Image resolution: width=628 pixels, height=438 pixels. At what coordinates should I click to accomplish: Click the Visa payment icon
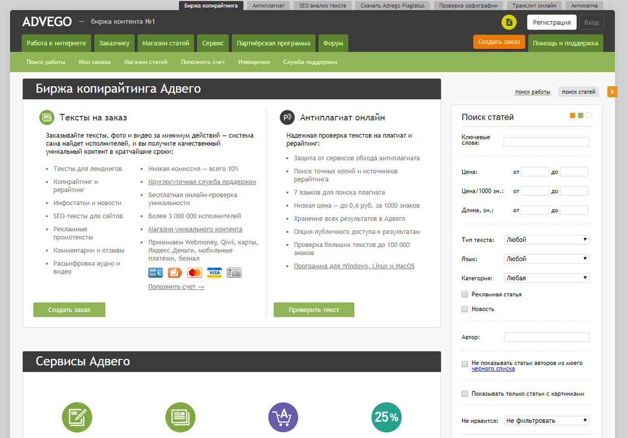tap(214, 273)
